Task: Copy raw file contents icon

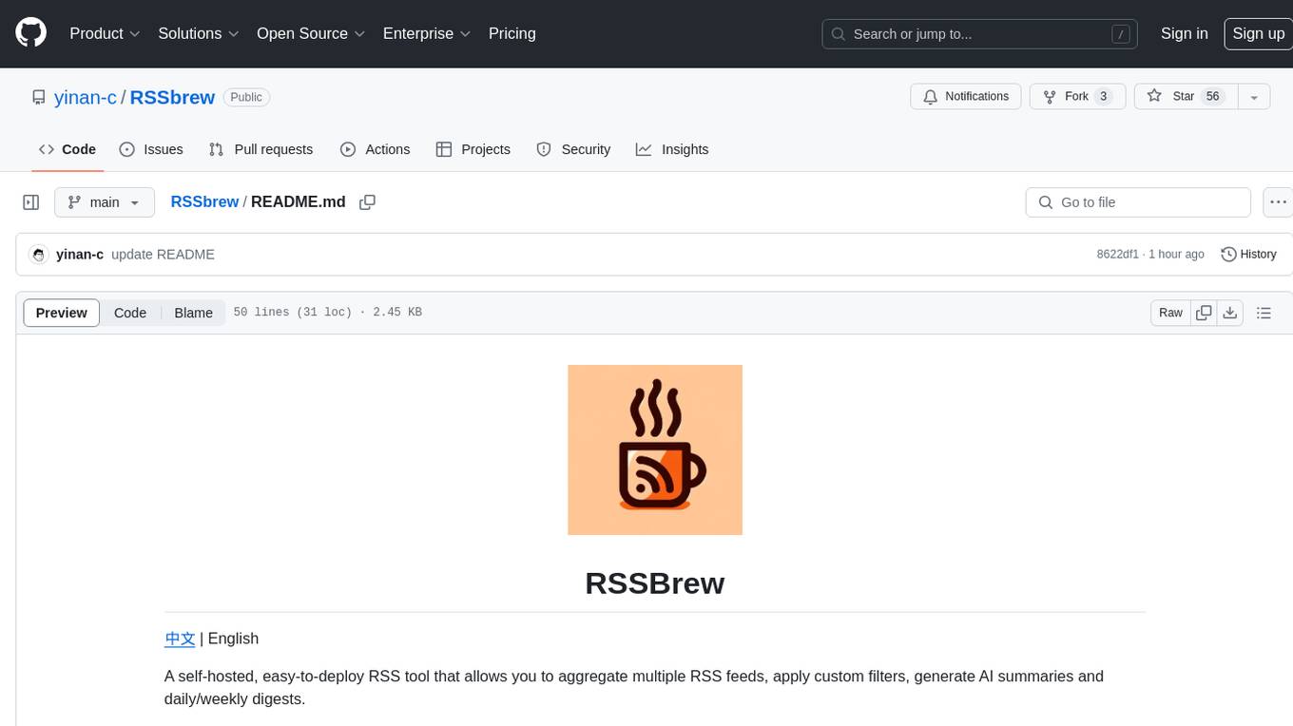Action: point(1204,313)
